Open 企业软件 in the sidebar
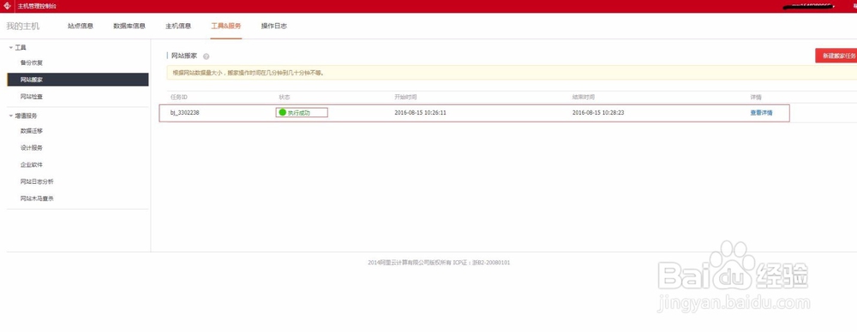The width and height of the screenshot is (857, 332). pyautogui.click(x=32, y=165)
